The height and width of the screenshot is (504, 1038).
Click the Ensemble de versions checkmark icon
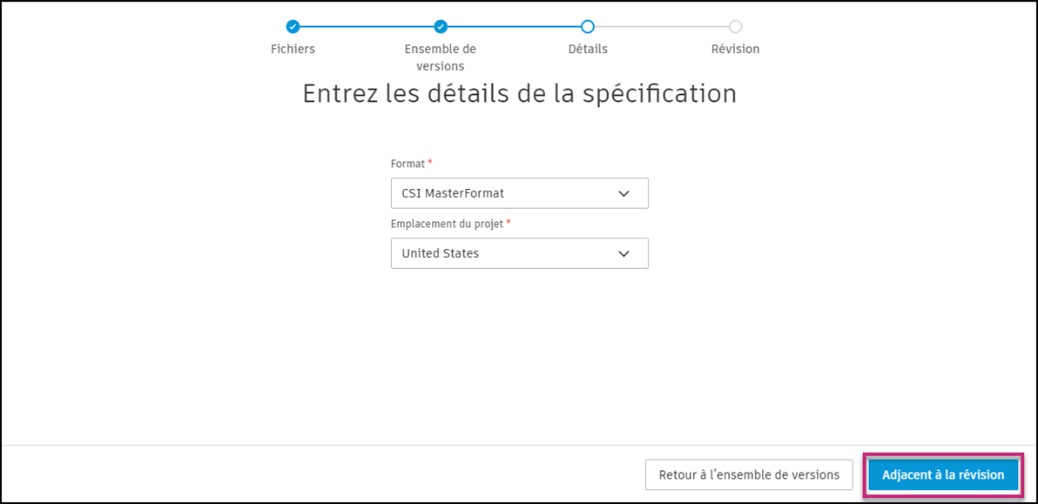click(440, 27)
